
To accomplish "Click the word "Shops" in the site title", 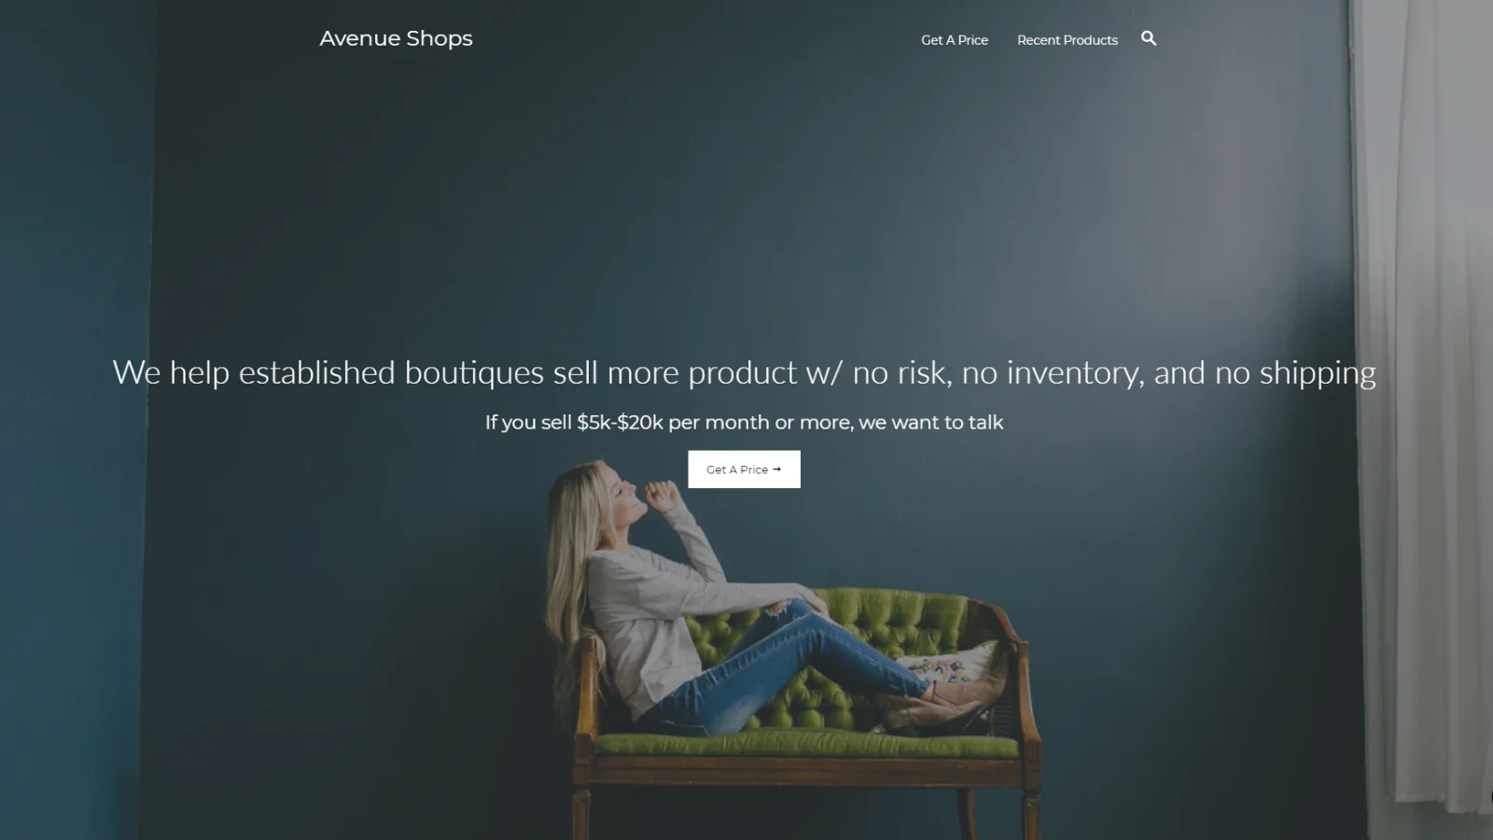I will 440,39.
